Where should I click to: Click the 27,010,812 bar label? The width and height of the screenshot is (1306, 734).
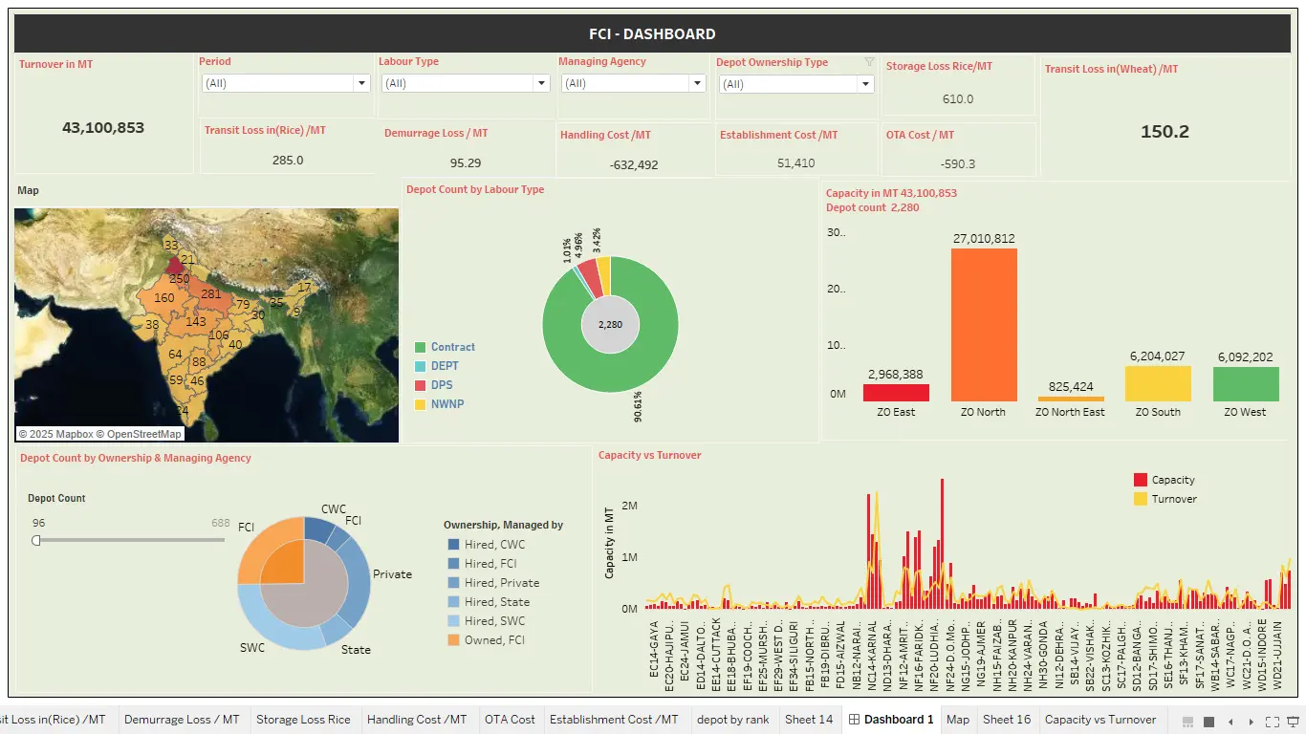(x=984, y=239)
